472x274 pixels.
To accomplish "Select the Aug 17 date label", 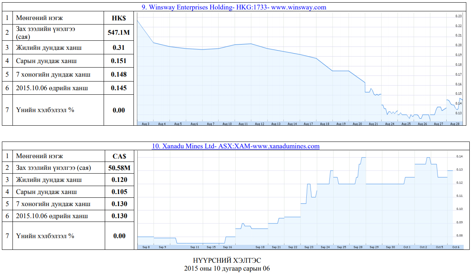I will [309, 124].
